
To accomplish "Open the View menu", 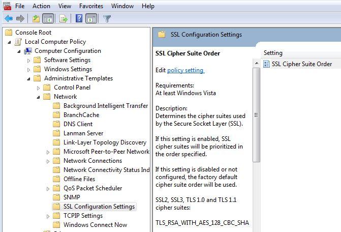I will tap(65, 6).
